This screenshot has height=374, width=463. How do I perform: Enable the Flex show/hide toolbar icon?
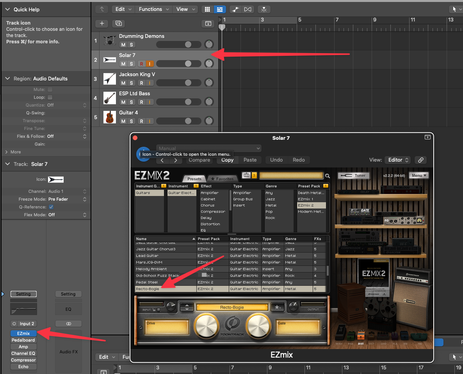(248, 9)
